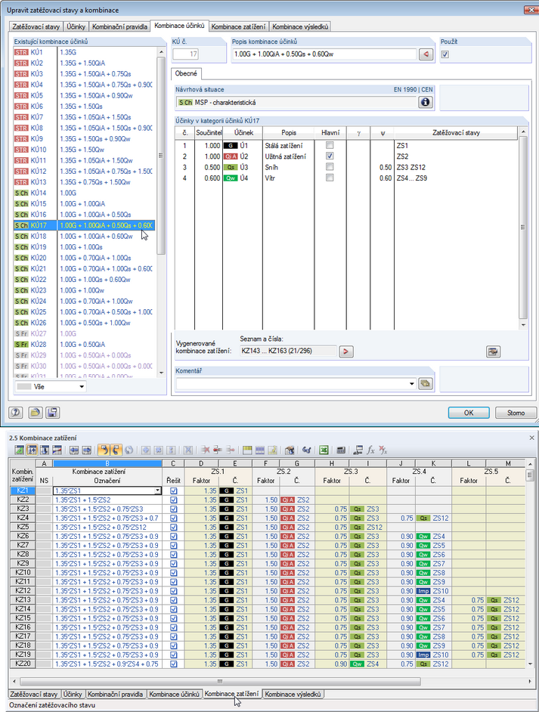
Task: Toggle Řešit checkbox for KZ5
Action: pyautogui.click(x=173, y=527)
